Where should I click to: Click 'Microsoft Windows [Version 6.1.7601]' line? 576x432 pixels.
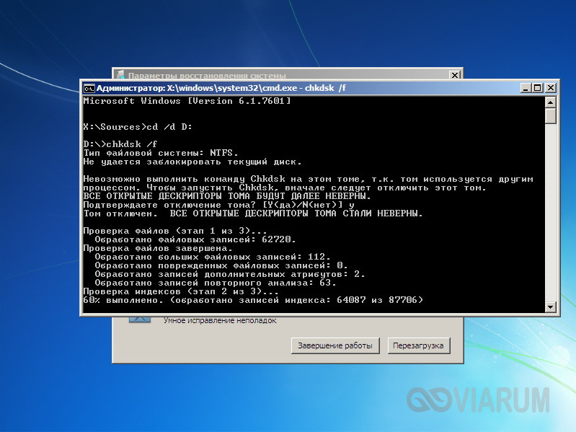click(187, 101)
